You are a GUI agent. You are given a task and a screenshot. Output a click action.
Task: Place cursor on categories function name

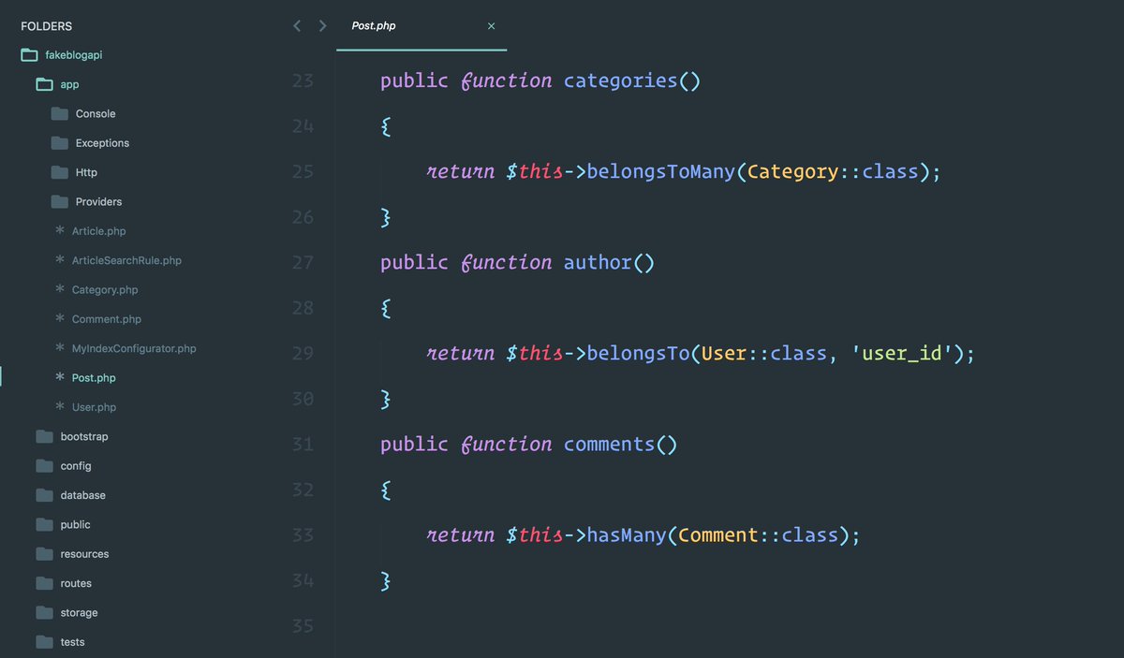[620, 80]
